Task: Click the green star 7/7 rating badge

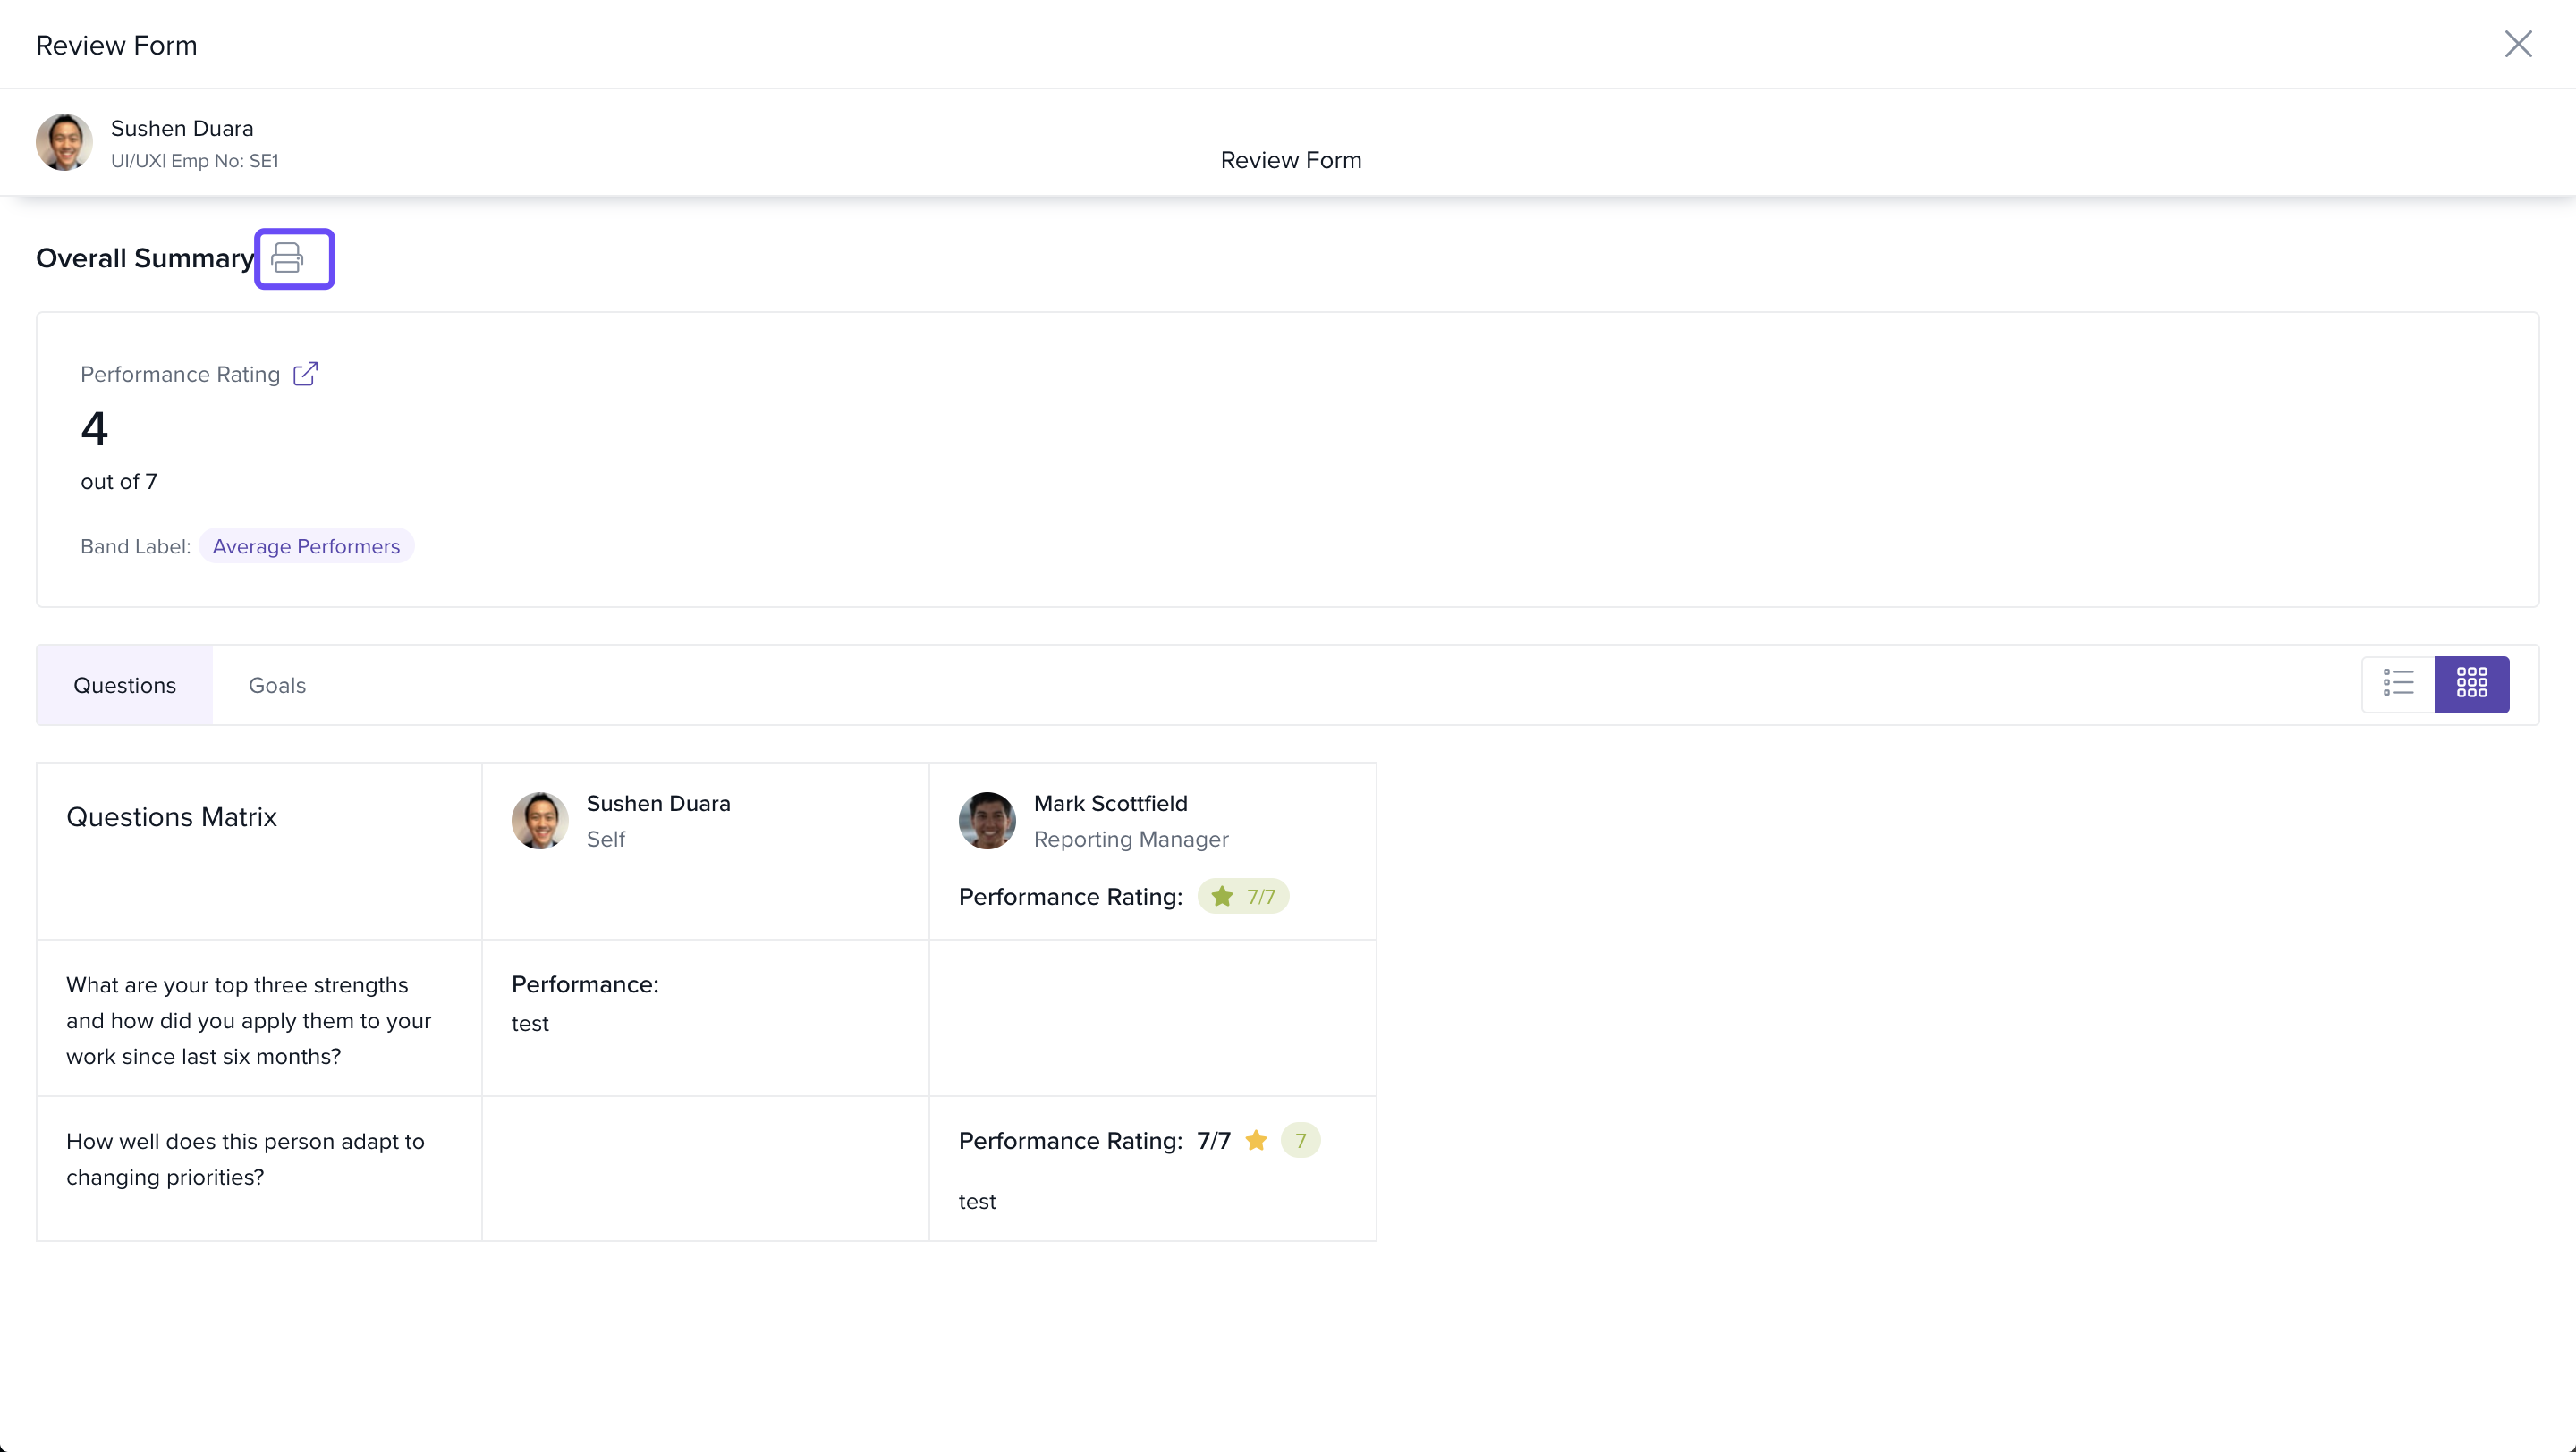Action: (1243, 897)
